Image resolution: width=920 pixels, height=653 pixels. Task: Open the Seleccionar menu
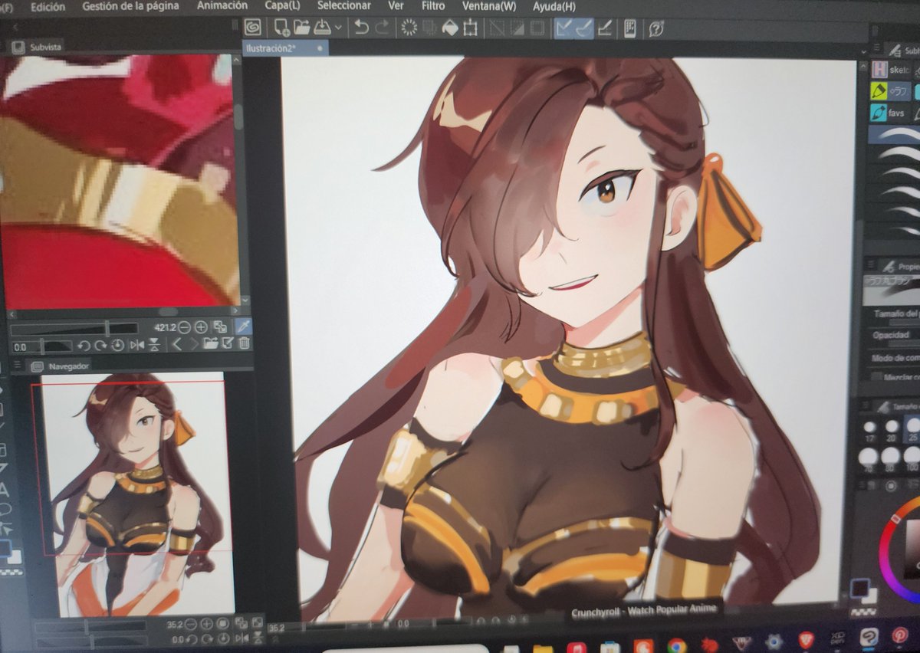click(343, 5)
